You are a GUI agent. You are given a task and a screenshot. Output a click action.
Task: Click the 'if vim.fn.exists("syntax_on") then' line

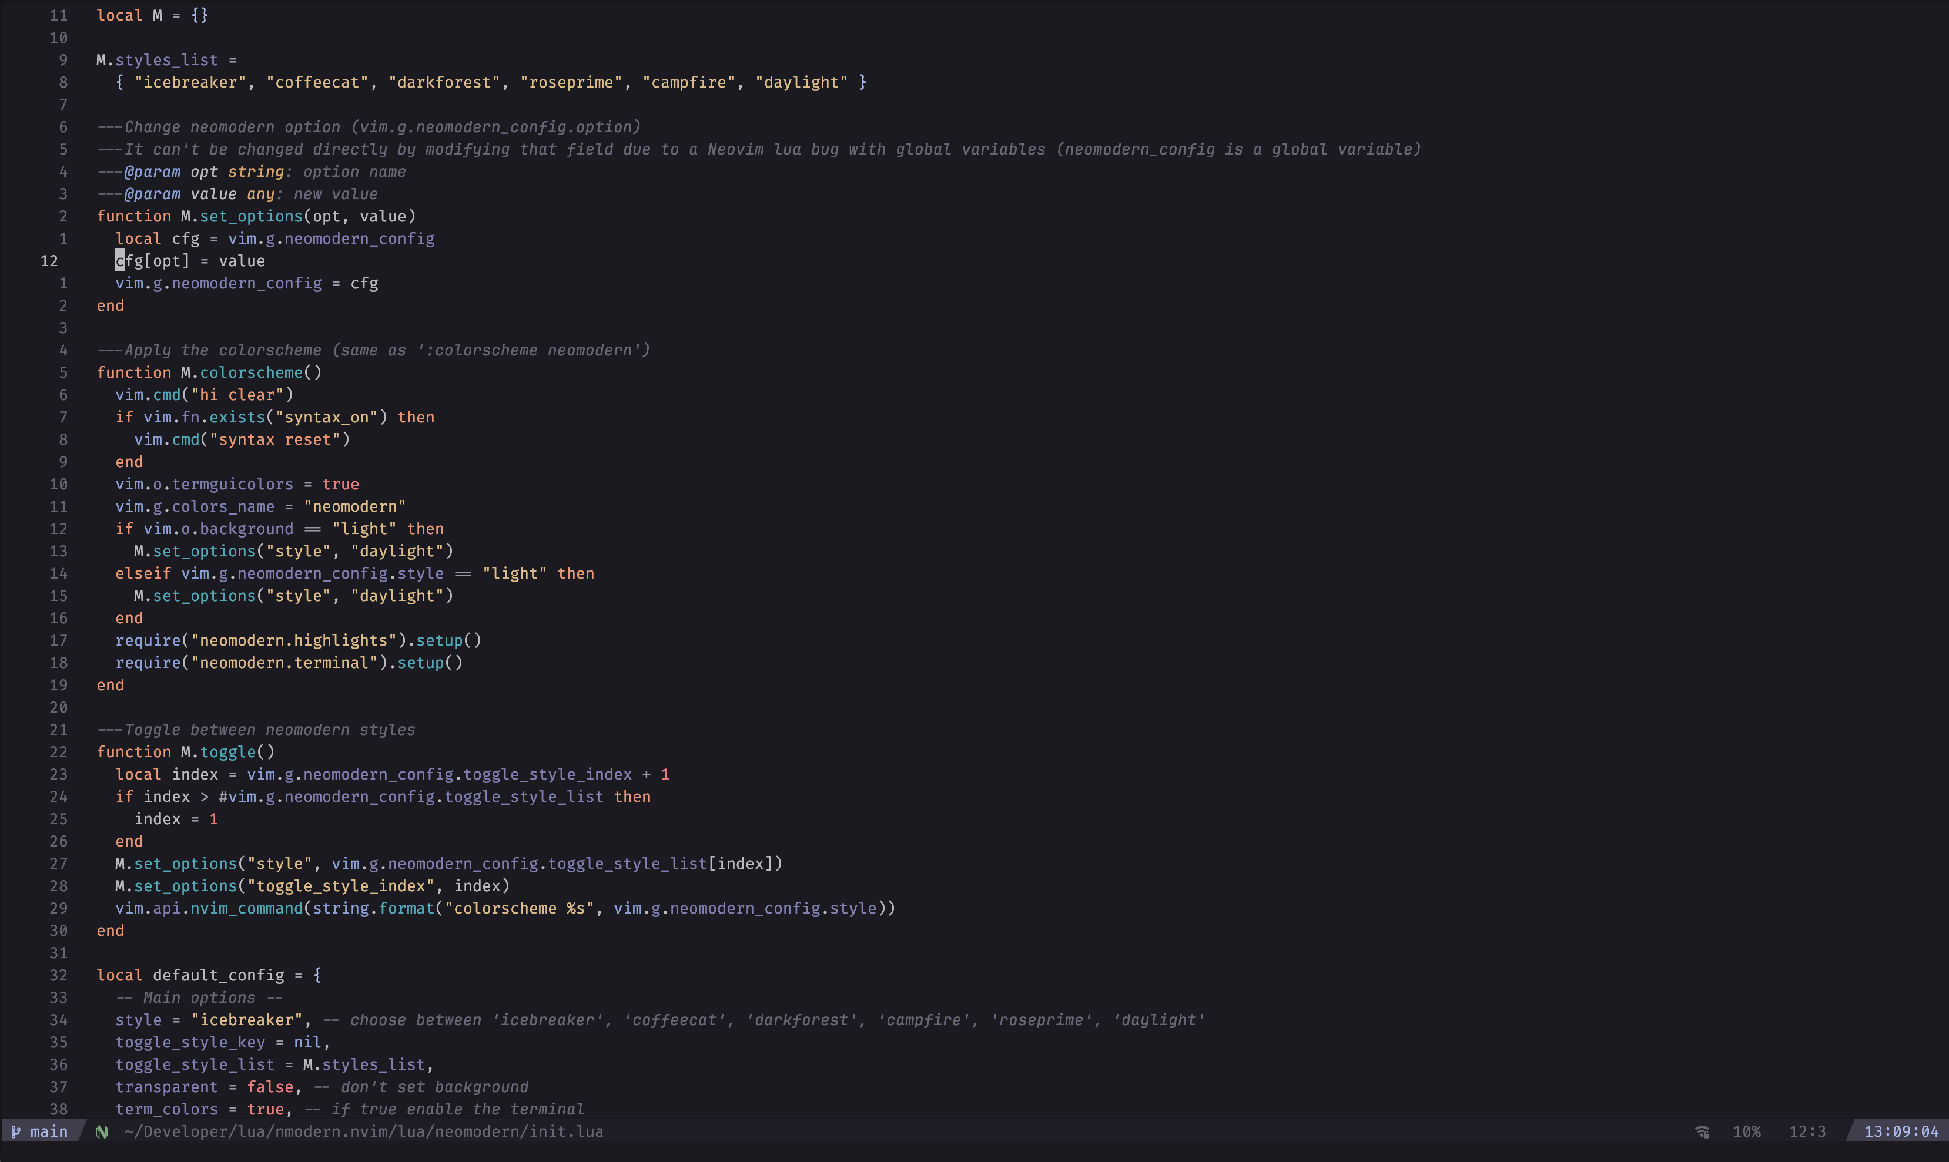[x=275, y=417]
